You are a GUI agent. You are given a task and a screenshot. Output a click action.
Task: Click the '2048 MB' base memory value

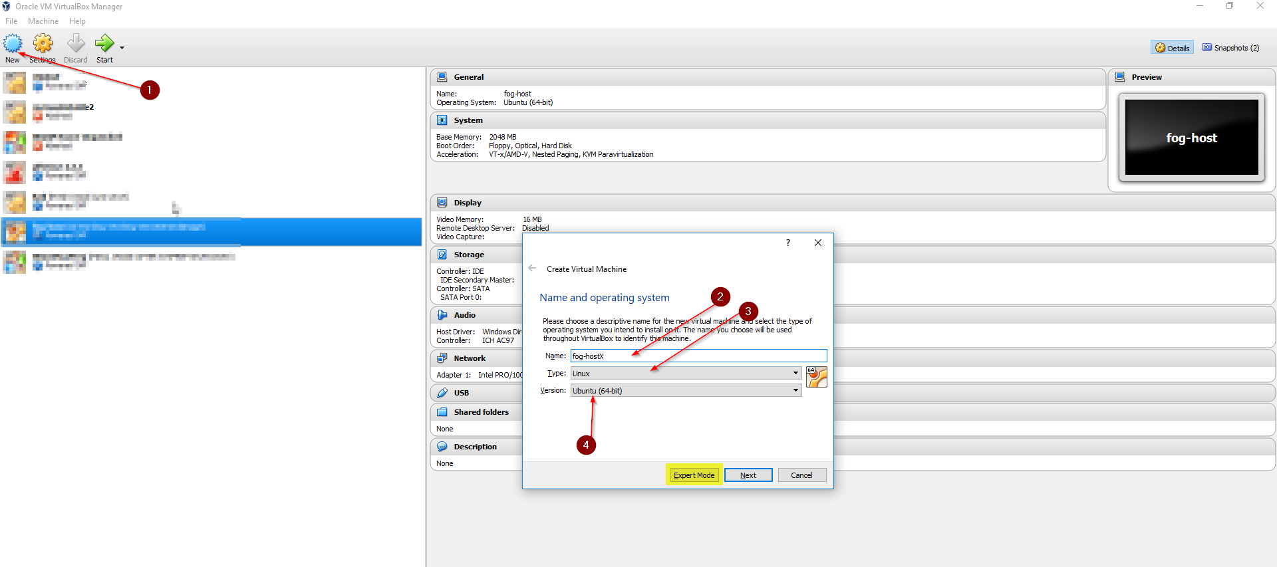click(503, 137)
